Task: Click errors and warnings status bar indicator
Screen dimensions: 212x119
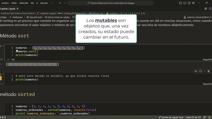Action: coord(3,117)
